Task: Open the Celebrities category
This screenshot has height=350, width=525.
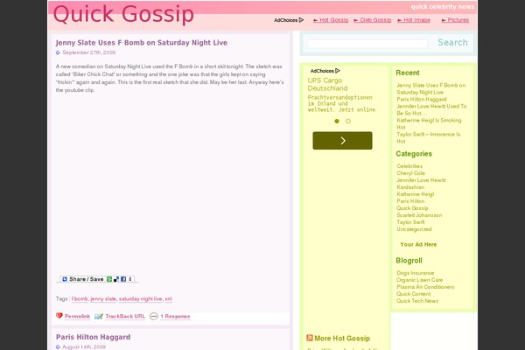Action: (x=409, y=166)
